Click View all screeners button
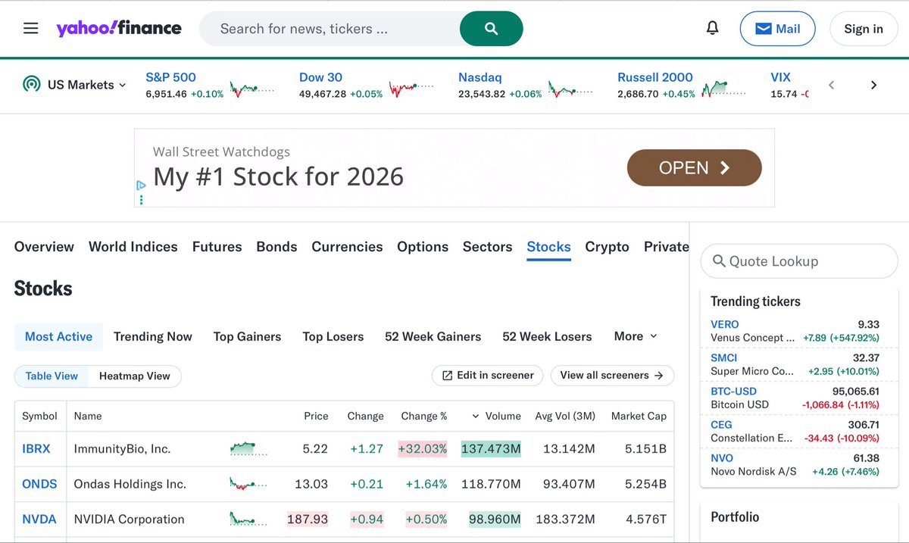This screenshot has width=909, height=543. point(612,376)
